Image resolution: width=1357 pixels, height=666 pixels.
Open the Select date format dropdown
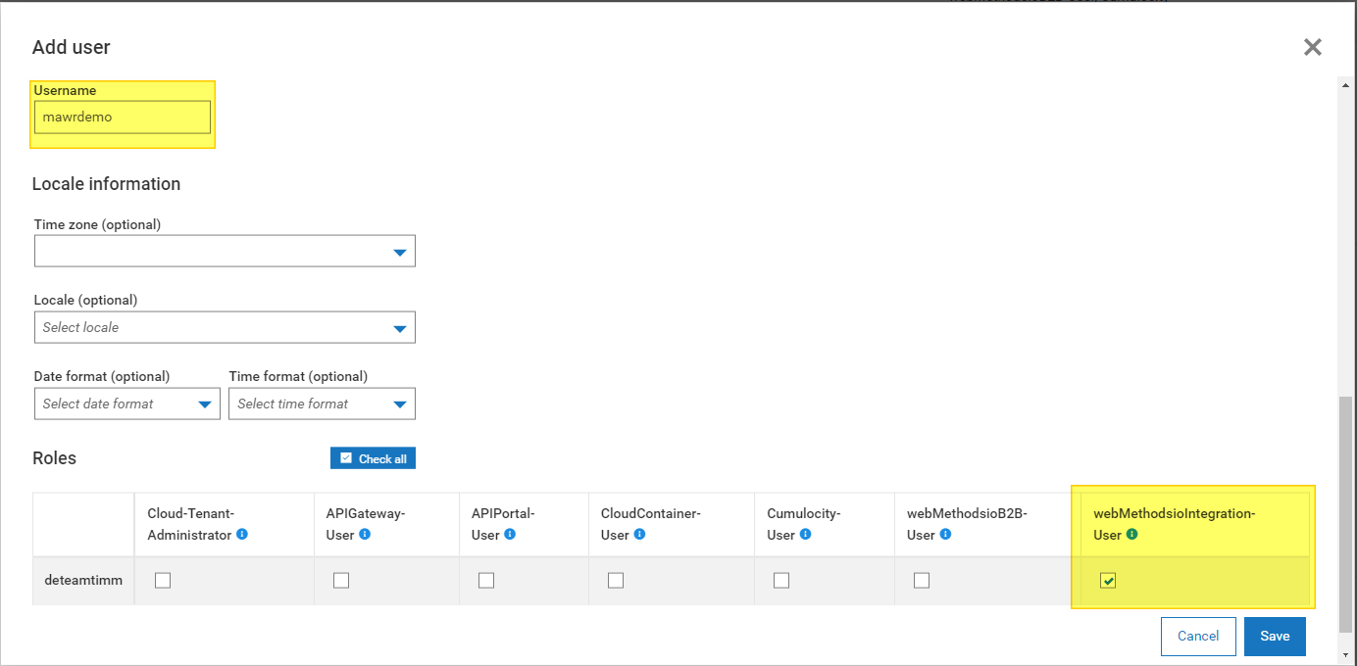(x=127, y=404)
